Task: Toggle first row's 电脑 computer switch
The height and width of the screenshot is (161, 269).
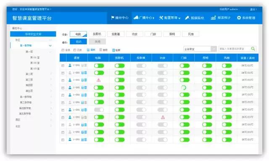Action: click(x=99, y=66)
